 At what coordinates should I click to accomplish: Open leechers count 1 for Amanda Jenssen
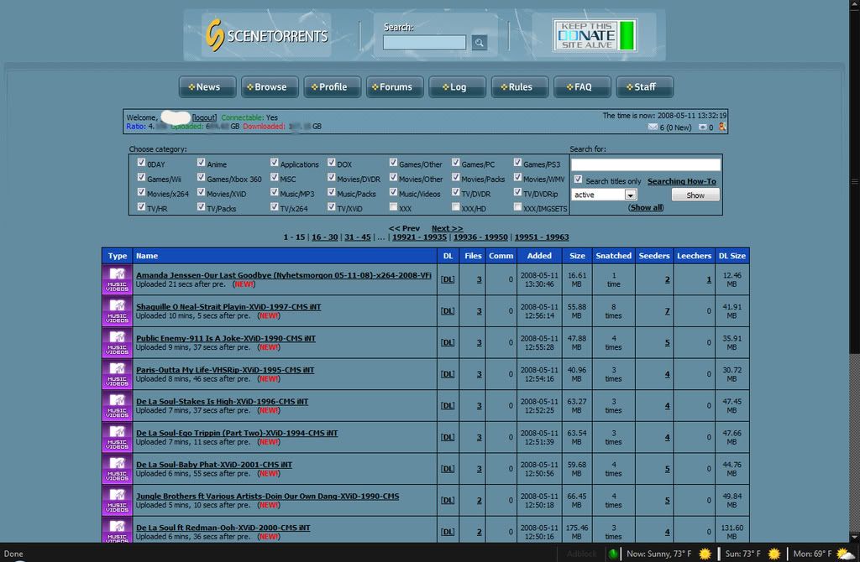tap(709, 279)
